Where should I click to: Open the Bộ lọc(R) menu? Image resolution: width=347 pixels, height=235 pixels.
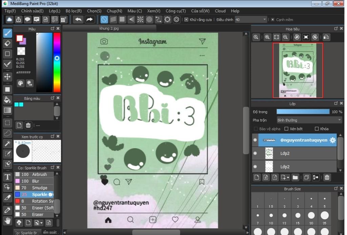pos(74,11)
